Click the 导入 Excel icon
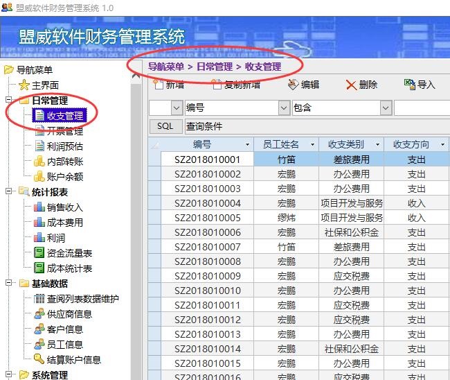 click(x=410, y=85)
